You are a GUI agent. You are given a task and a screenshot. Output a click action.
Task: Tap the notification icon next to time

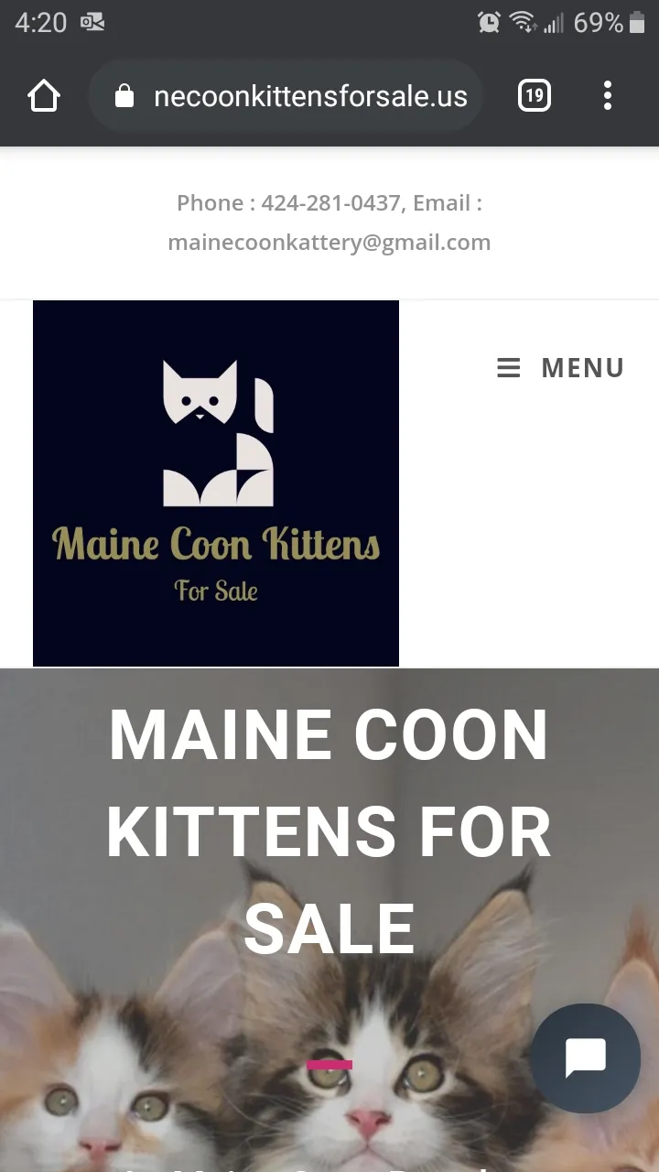[92, 22]
